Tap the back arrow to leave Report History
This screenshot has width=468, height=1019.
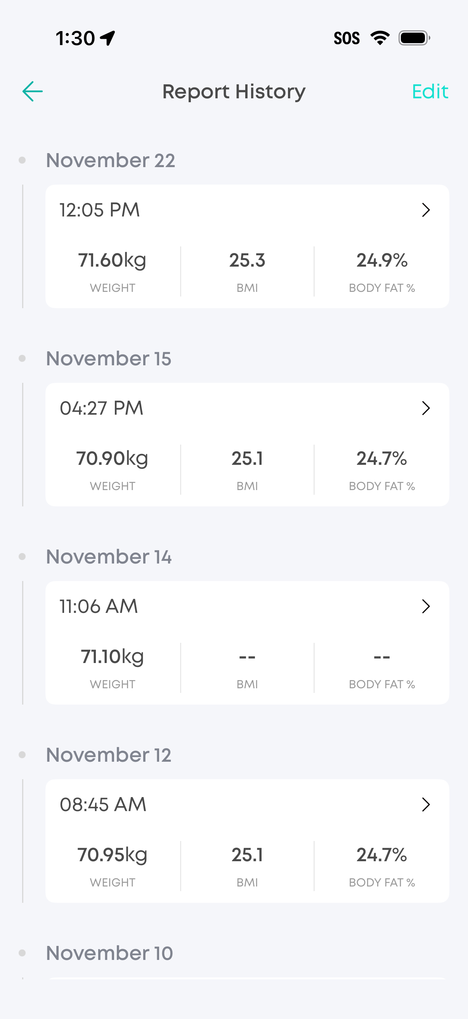pos(32,91)
